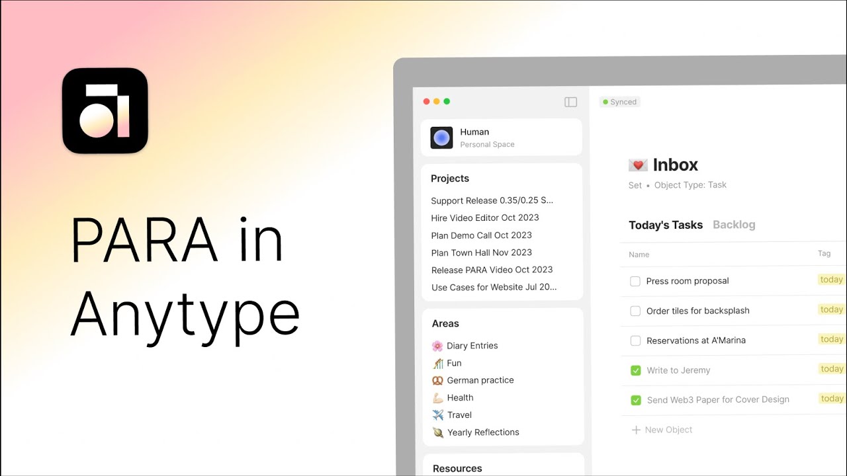Image resolution: width=847 pixels, height=476 pixels.
Task: Click the German practice pretzel icon
Action: point(437,380)
